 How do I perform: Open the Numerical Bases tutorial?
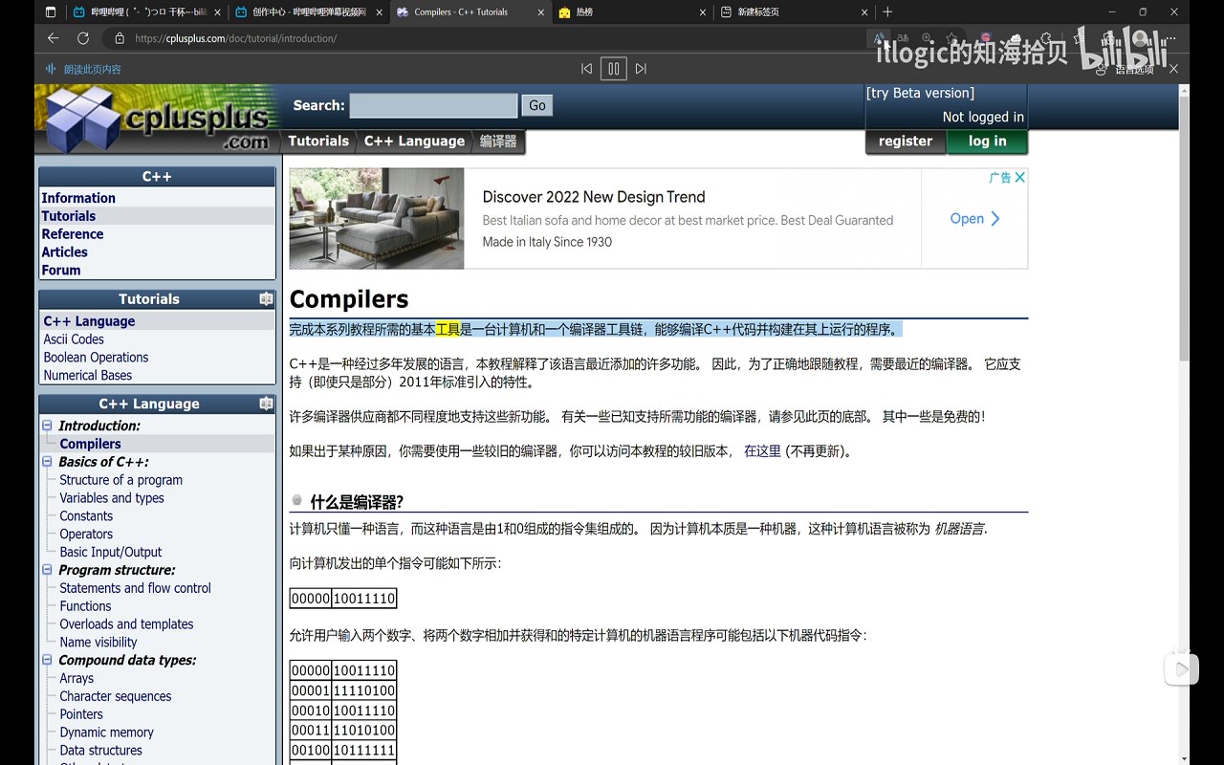coord(88,376)
